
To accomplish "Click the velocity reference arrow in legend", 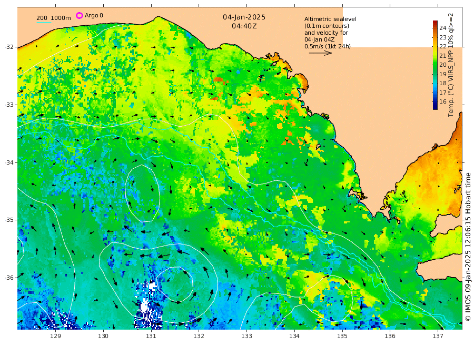I will [x=320, y=53].
